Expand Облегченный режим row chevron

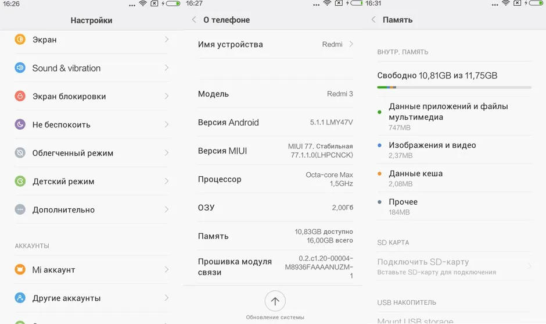pos(167,153)
